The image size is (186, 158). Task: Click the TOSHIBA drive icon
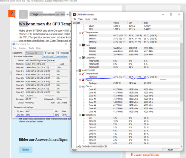[x=80, y=146]
